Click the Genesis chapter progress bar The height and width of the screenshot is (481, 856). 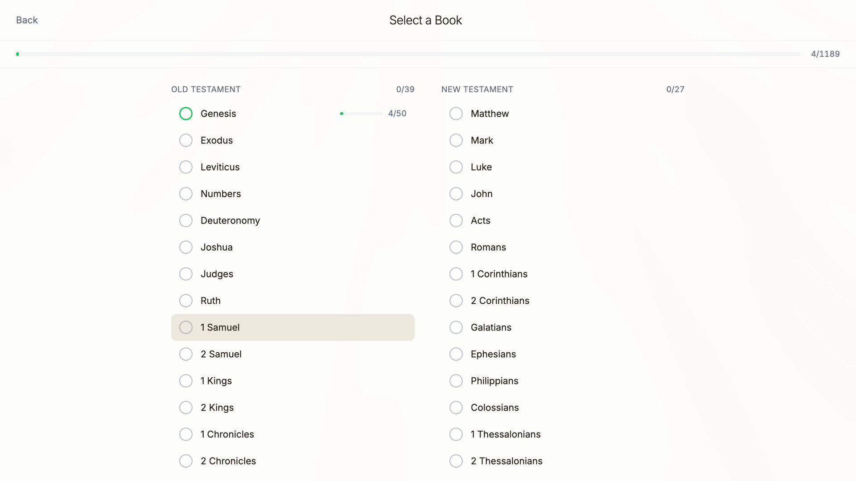click(x=361, y=114)
